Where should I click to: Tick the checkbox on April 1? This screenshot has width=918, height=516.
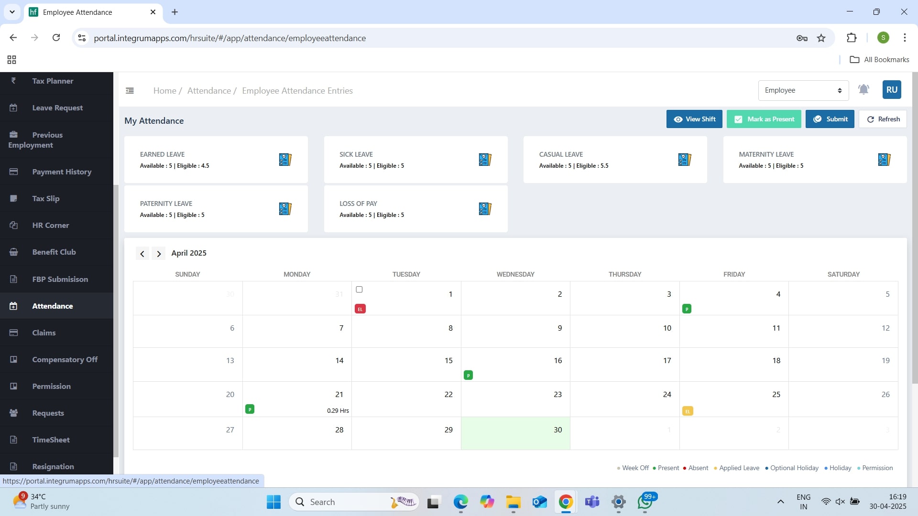tap(359, 290)
